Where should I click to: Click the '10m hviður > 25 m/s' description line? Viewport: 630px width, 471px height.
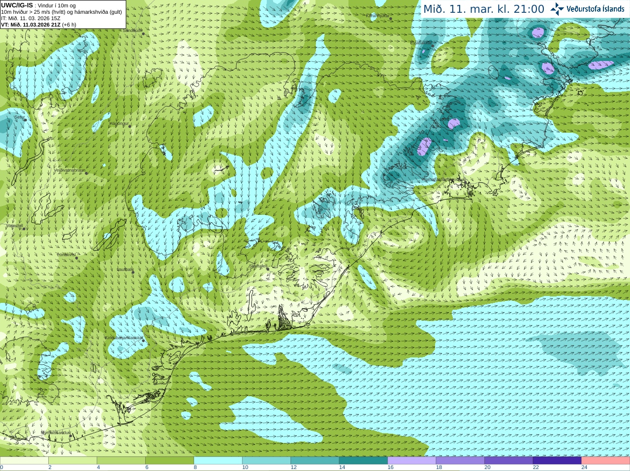(62, 12)
